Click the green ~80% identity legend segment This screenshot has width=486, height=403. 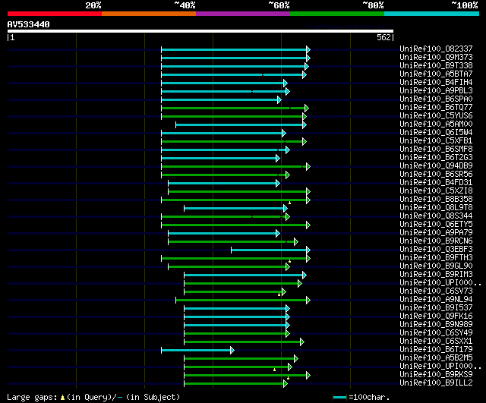point(337,14)
